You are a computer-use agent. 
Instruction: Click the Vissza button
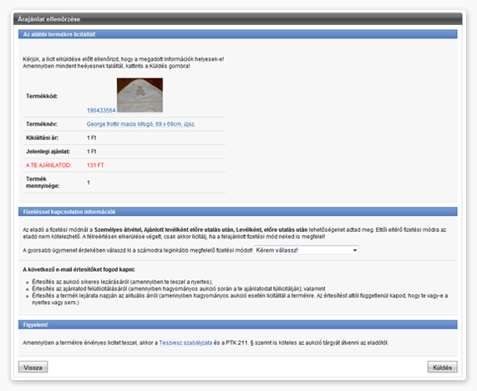33,368
